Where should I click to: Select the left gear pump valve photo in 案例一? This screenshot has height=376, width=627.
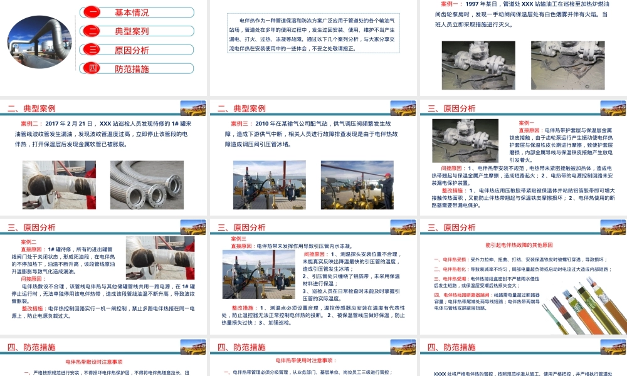tap(478, 65)
